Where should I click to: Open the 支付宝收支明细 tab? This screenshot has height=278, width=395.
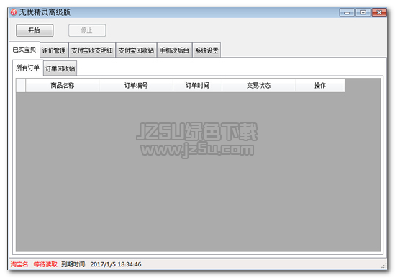coord(92,50)
